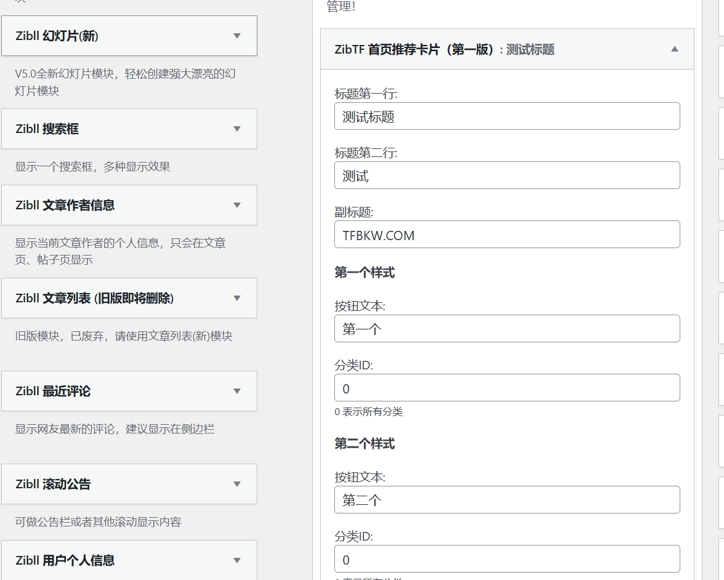The width and height of the screenshot is (724, 580).
Task: Expand the Zibll 滚动公告 widget
Action: [x=237, y=484]
